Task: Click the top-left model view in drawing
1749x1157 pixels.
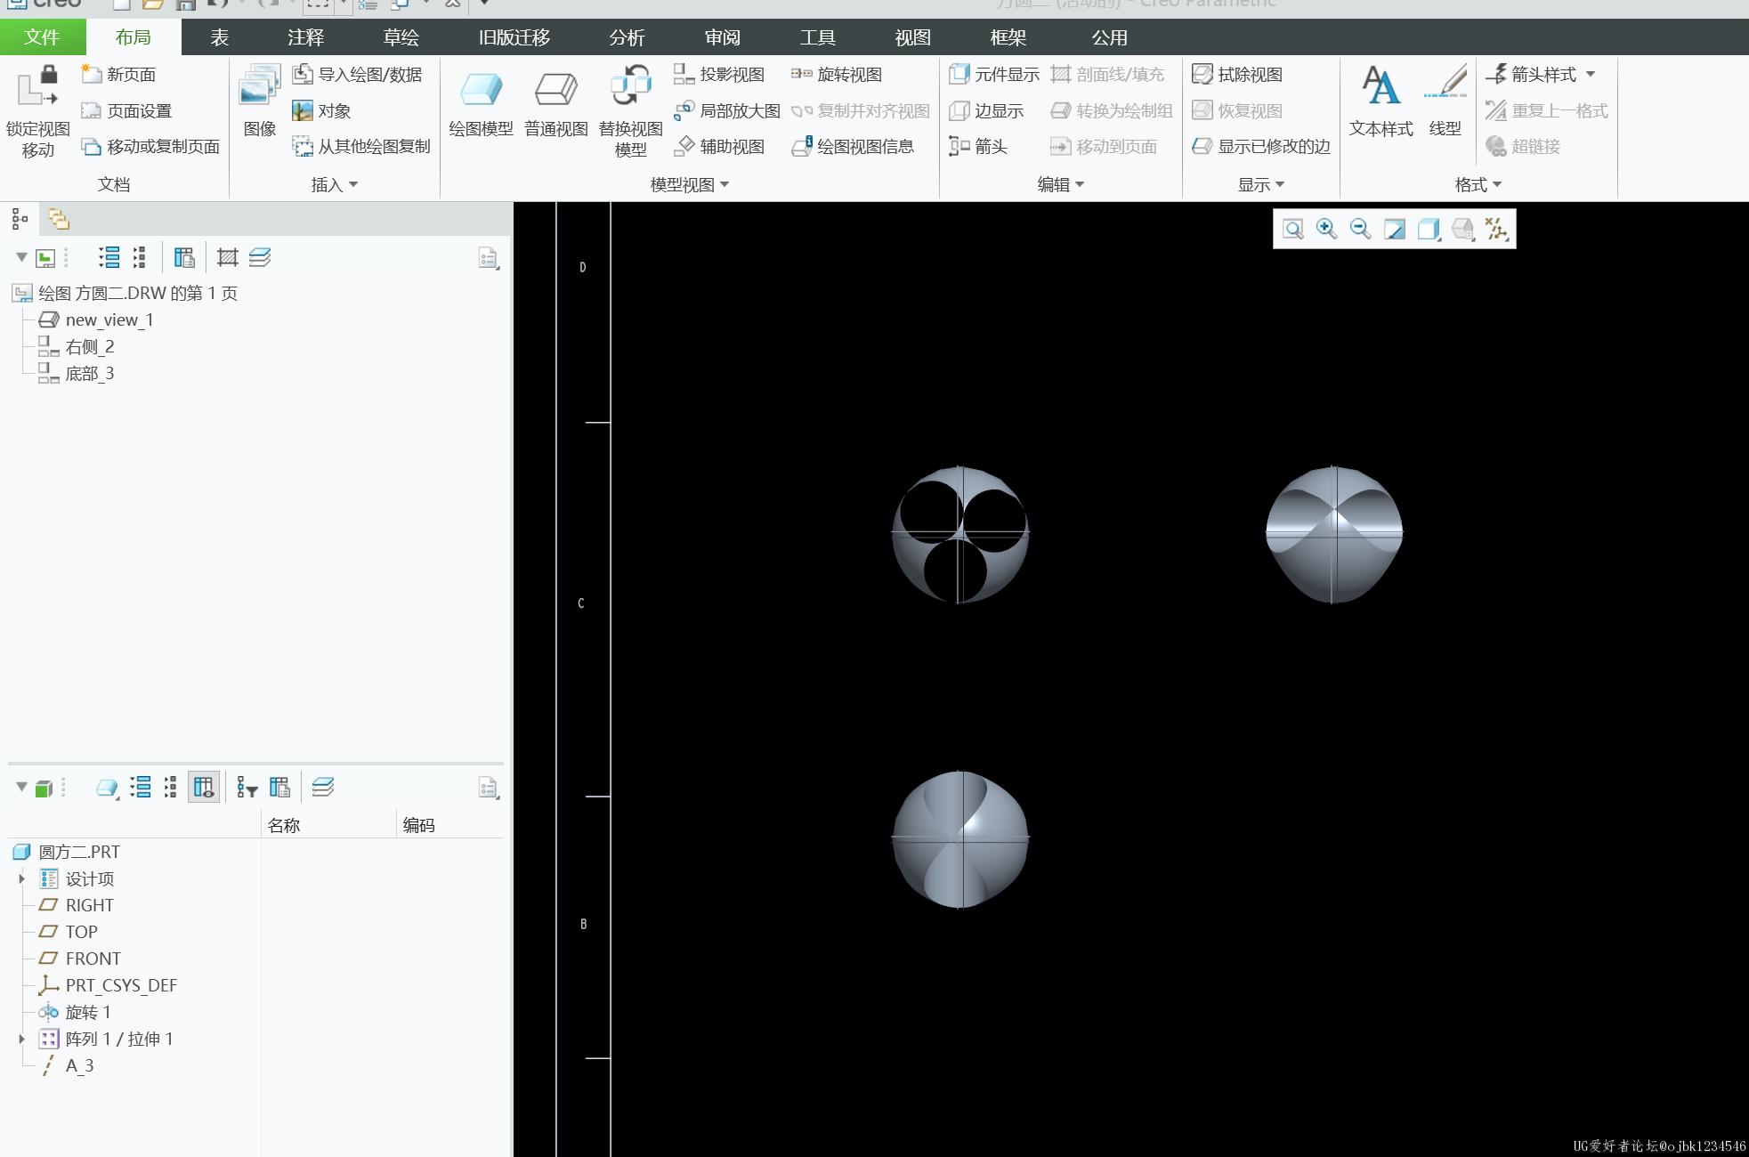Action: click(x=960, y=534)
